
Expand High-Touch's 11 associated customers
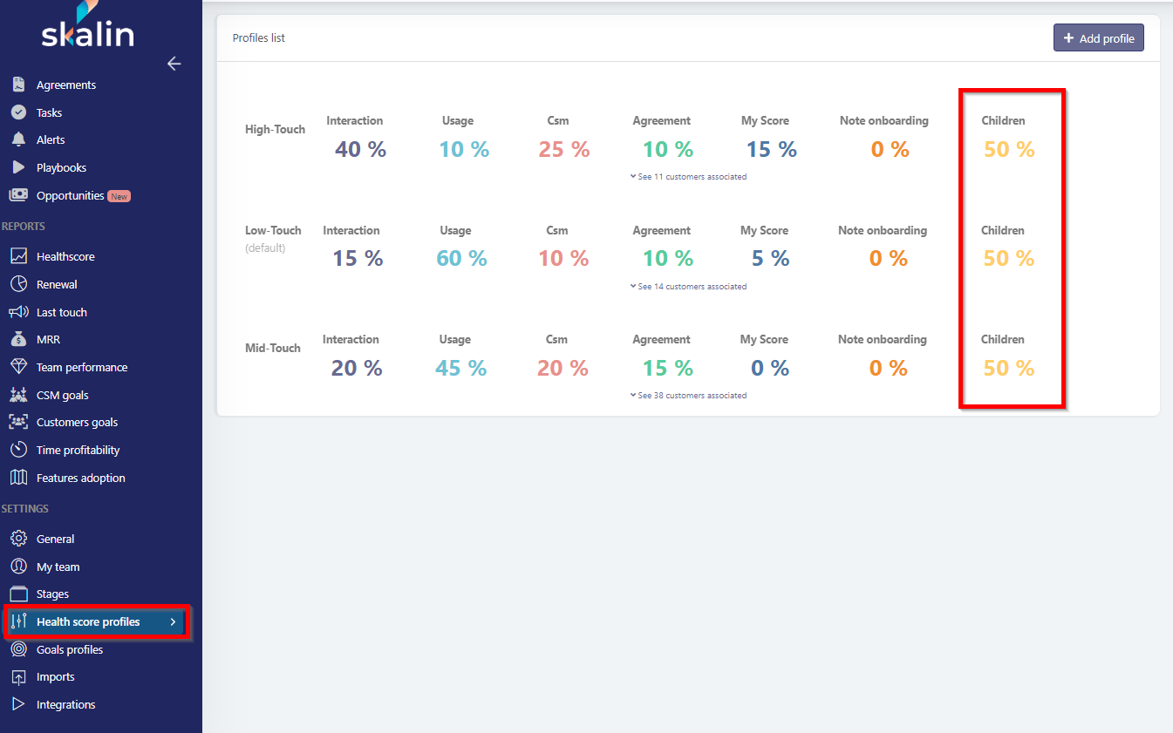pyautogui.click(x=688, y=177)
